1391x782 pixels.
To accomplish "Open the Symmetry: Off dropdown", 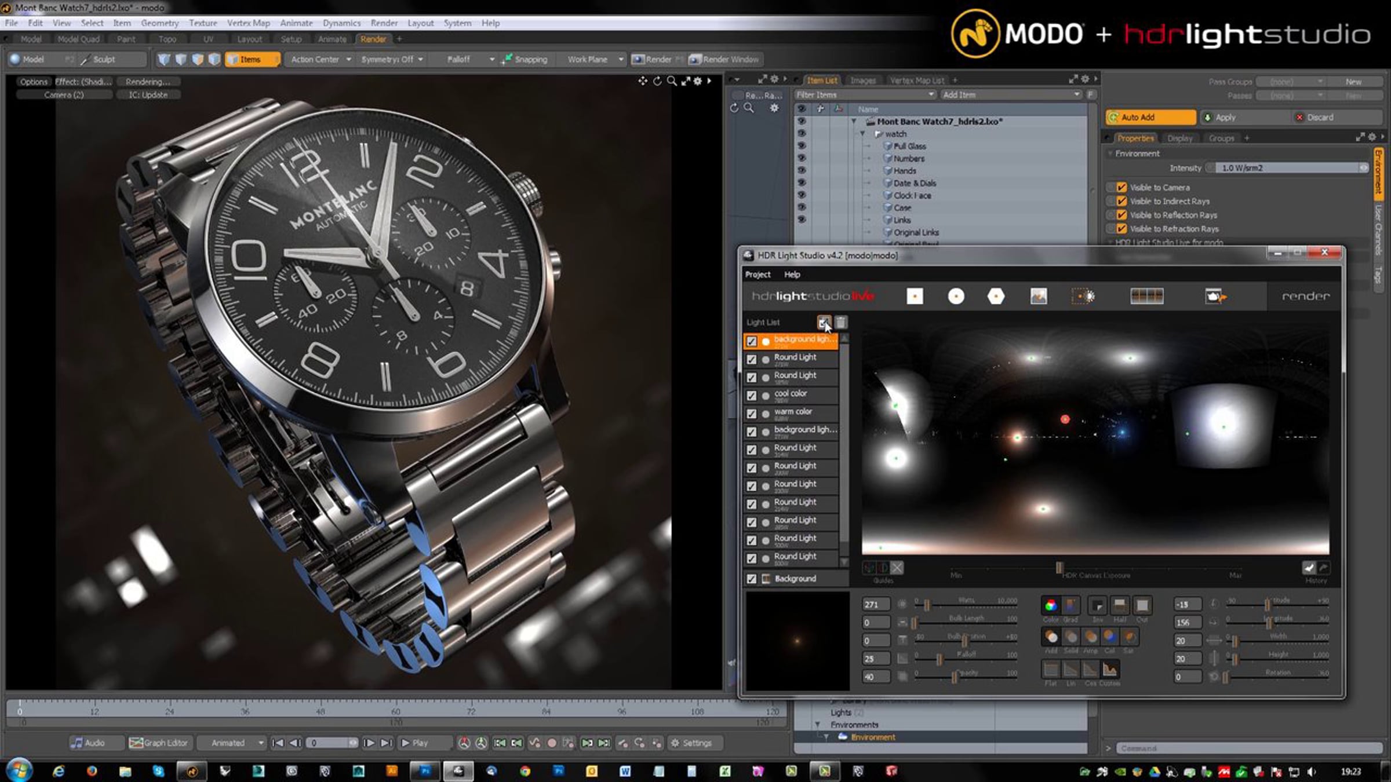I will (x=392, y=59).
